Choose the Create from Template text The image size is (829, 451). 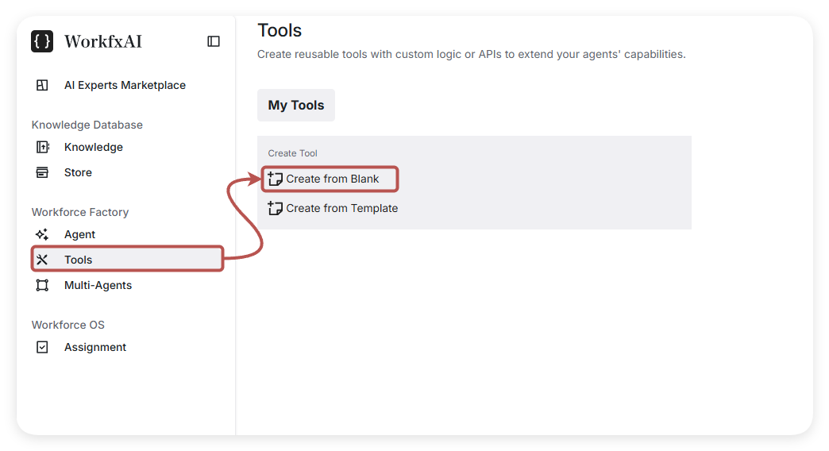342,208
